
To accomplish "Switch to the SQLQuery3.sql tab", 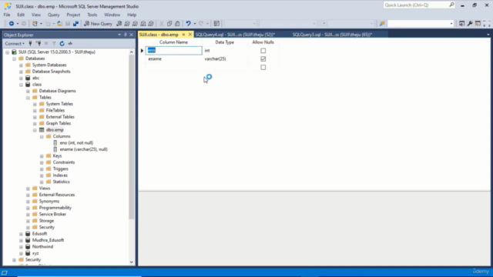I will pyautogui.click(x=332, y=35).
